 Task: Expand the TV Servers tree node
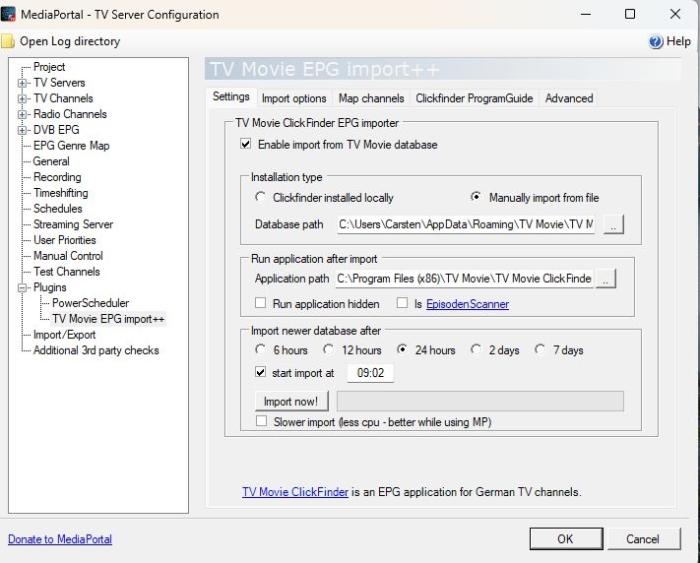pos(22,83)
